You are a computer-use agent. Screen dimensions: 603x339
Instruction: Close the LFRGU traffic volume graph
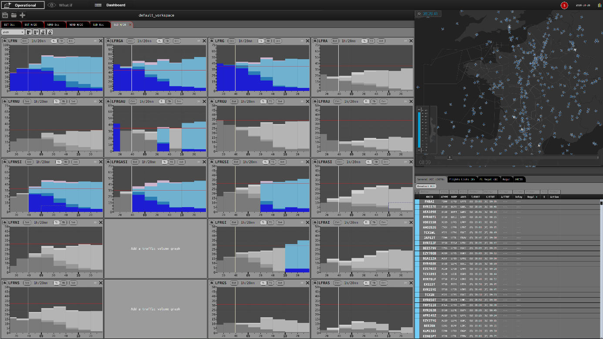pos(307,101)
